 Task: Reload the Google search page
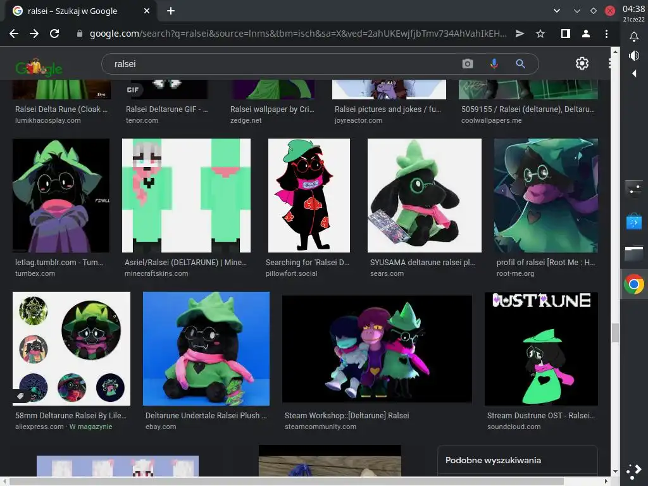(54, 34)
